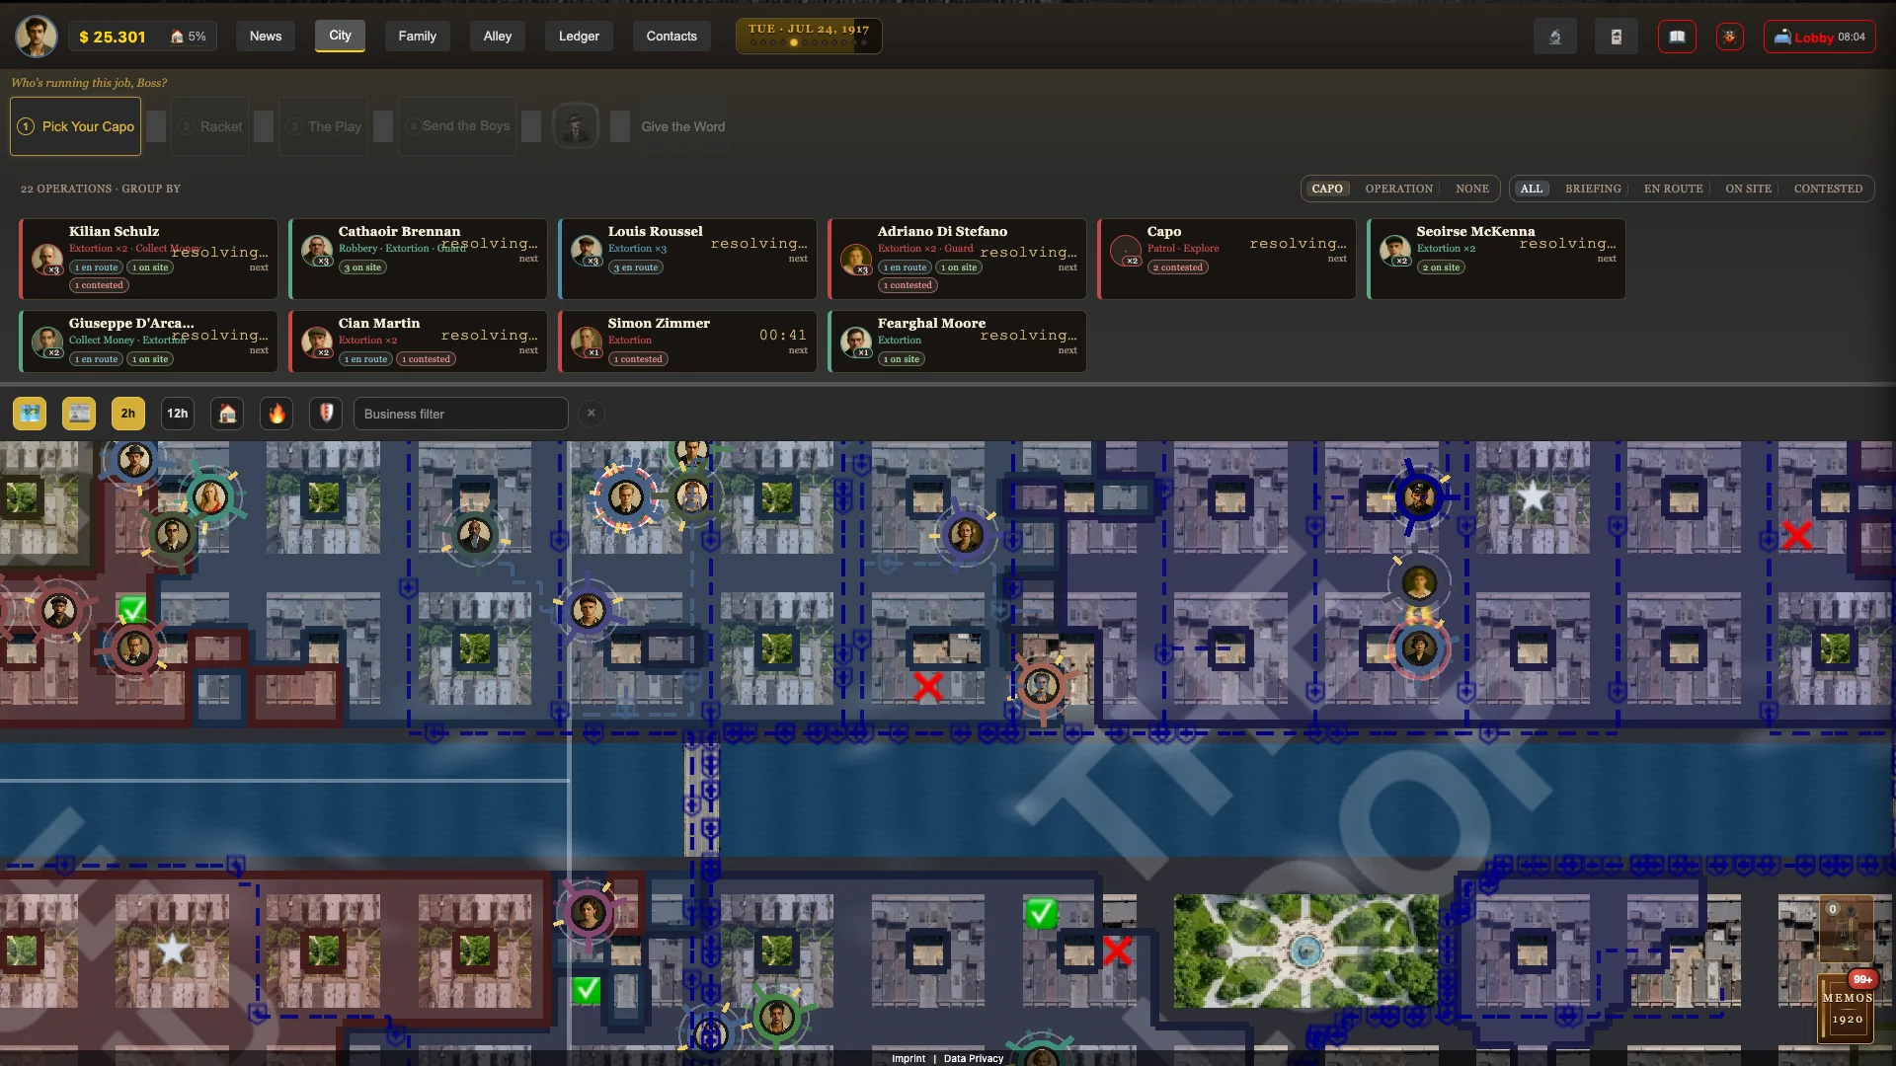Select the Send the Boys step
The image size is (1896, 1066).
457,126
